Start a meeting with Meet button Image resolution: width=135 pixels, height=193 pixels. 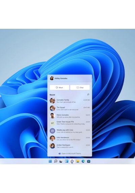[x=59, y=87]
